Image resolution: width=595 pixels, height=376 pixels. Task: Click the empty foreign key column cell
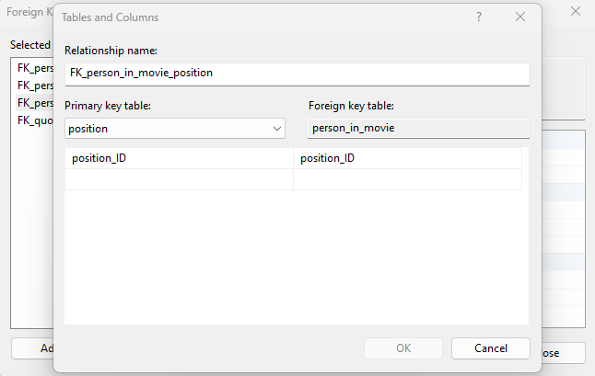click(x=407, y=179)
